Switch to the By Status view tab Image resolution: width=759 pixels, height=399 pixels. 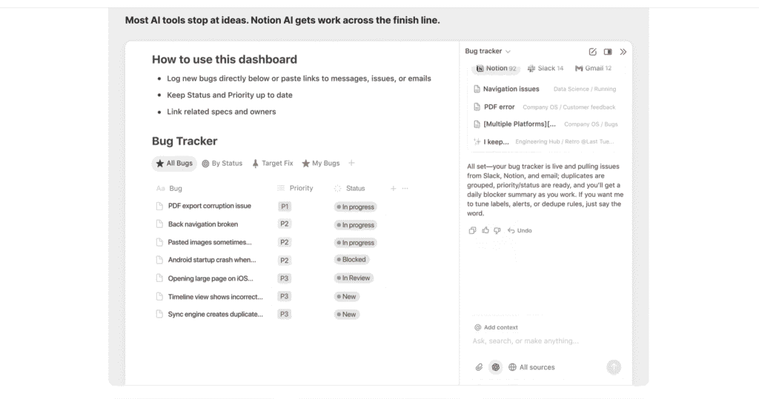pyautogui.click(x=222, y=164)
